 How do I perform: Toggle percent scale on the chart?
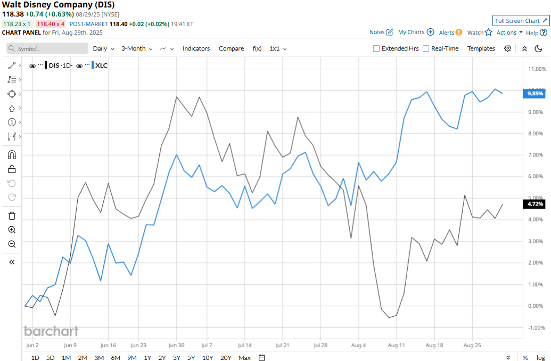click(x=525, y=357)
